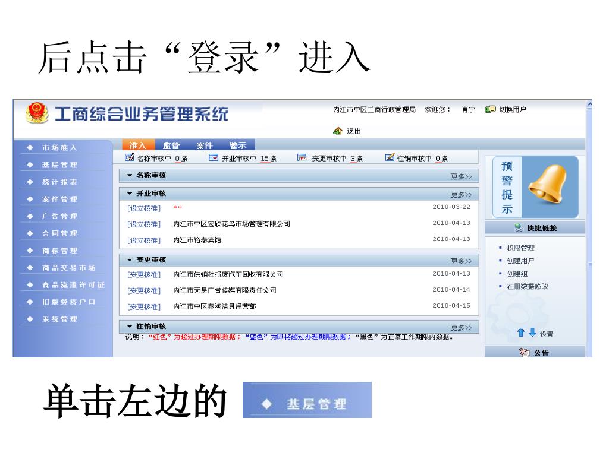Screen dimensions: 609x456
Task: Open 基层管理 in the left sidebar menu
Action: tap(60, 165)
